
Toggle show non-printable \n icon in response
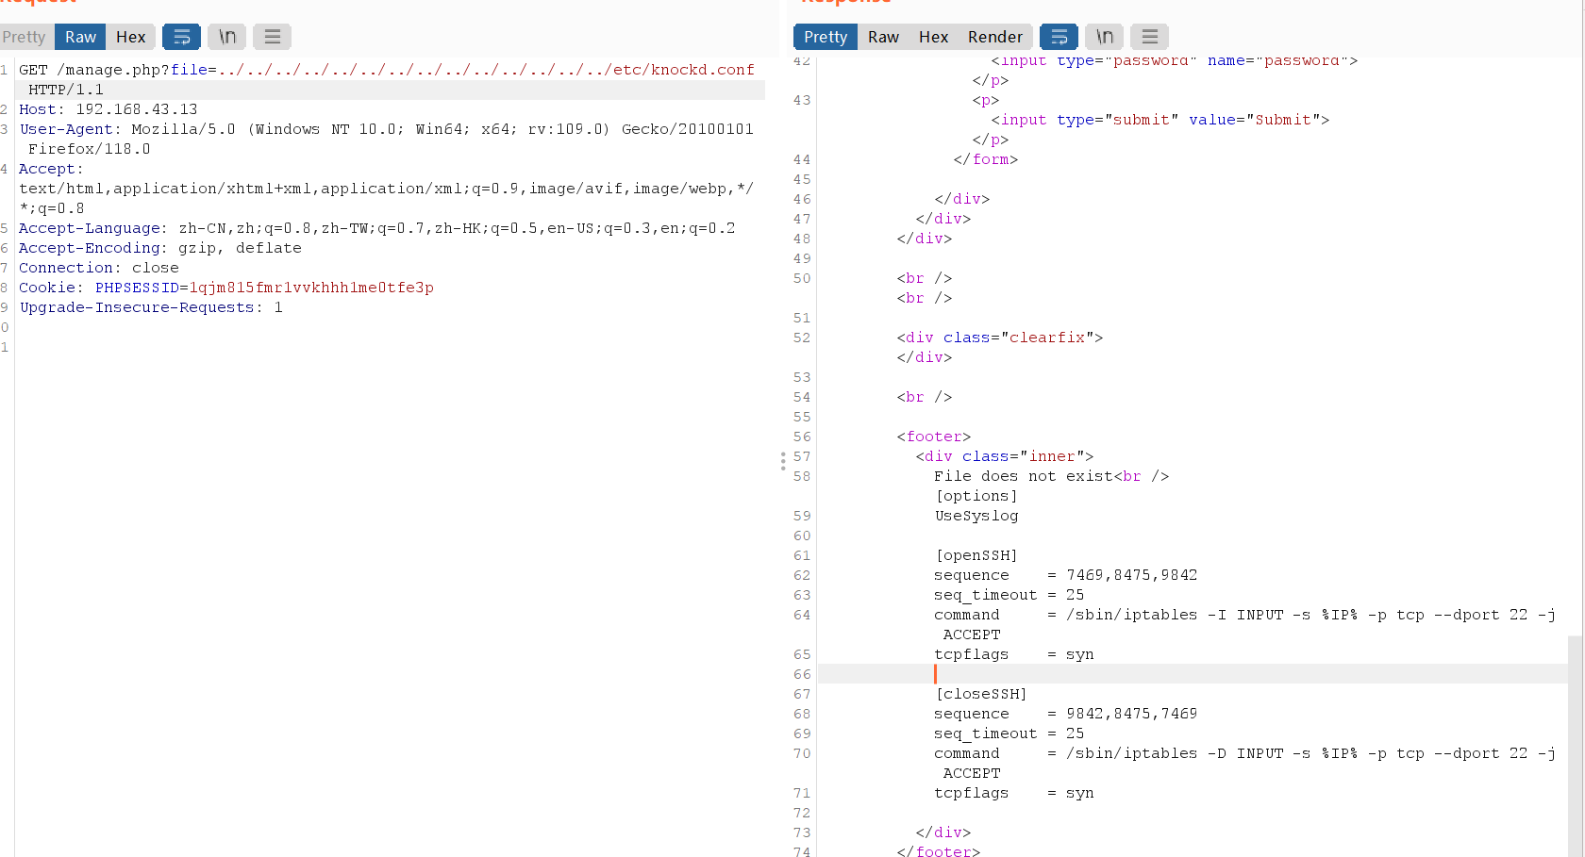pyautogui.click(x=1104, y=37)
